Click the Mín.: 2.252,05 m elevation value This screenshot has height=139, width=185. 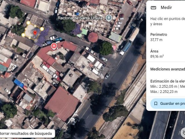pyautogui.click(x=164, y=87)
